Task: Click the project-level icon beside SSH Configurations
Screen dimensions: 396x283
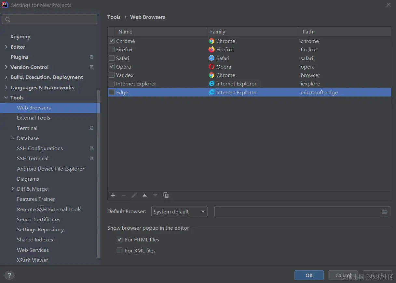Action: coord(91,148)
